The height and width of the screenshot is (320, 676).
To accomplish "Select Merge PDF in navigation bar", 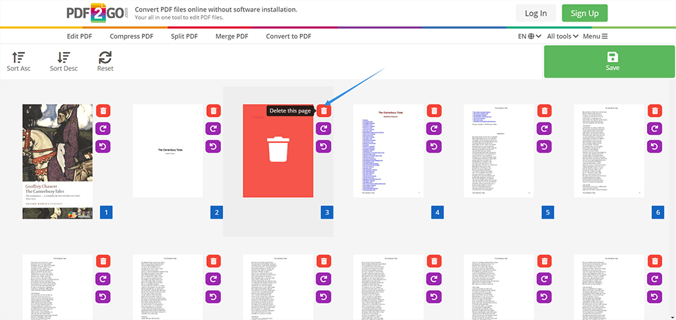I will point(231,36).
